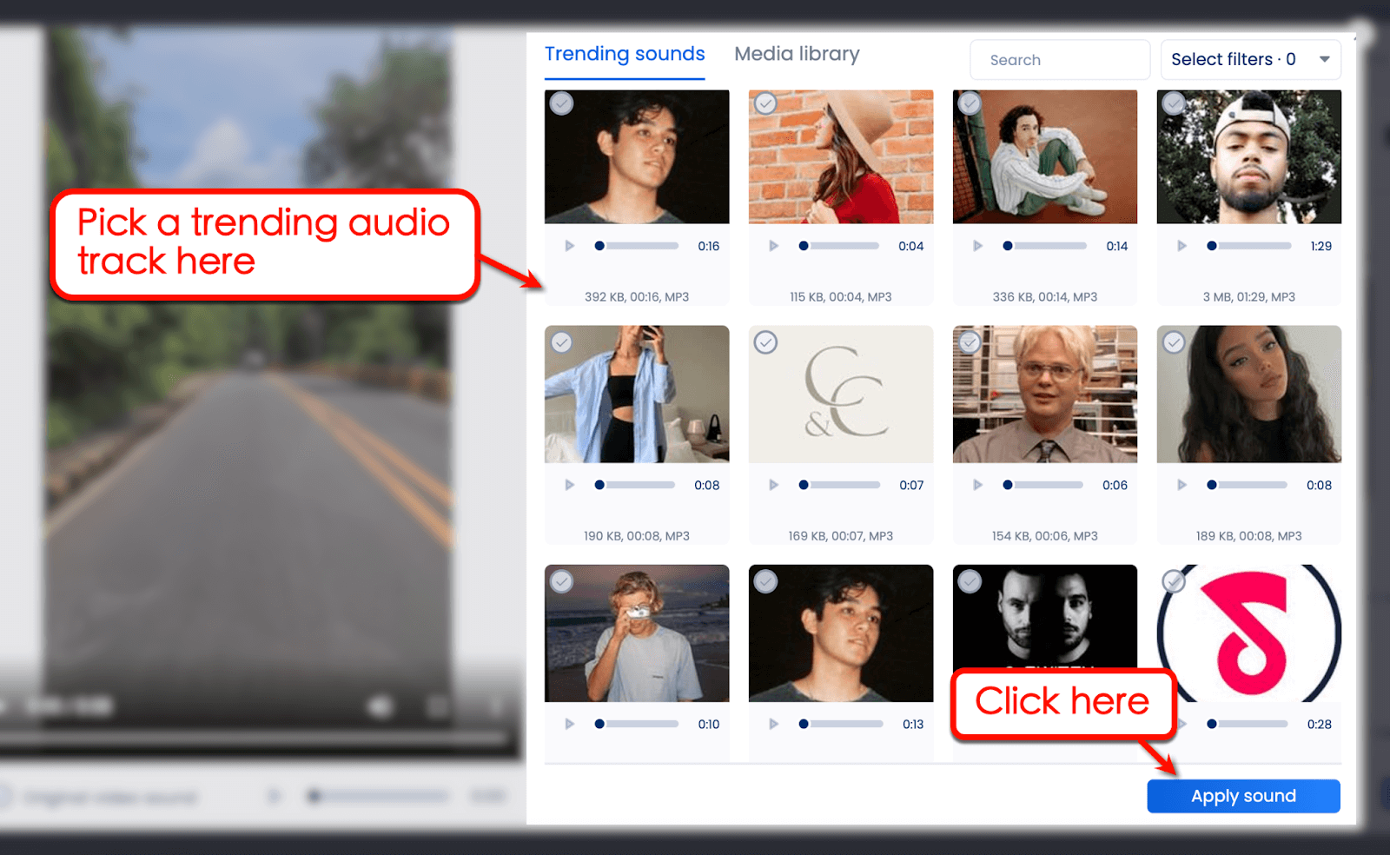The image size is (1390, 855).
Task: Play the pink music-note logo 0:28 track
Action: tap(1181, 723)
